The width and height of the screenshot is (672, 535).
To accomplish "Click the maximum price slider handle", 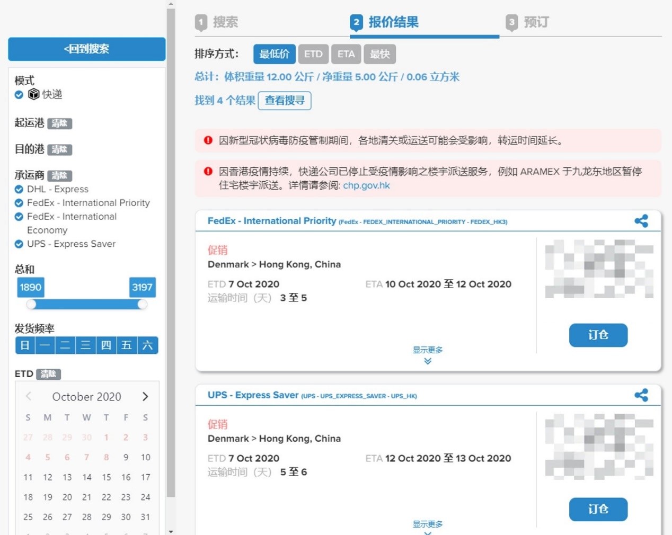I will pyautogui.click(x=142, y=304).
